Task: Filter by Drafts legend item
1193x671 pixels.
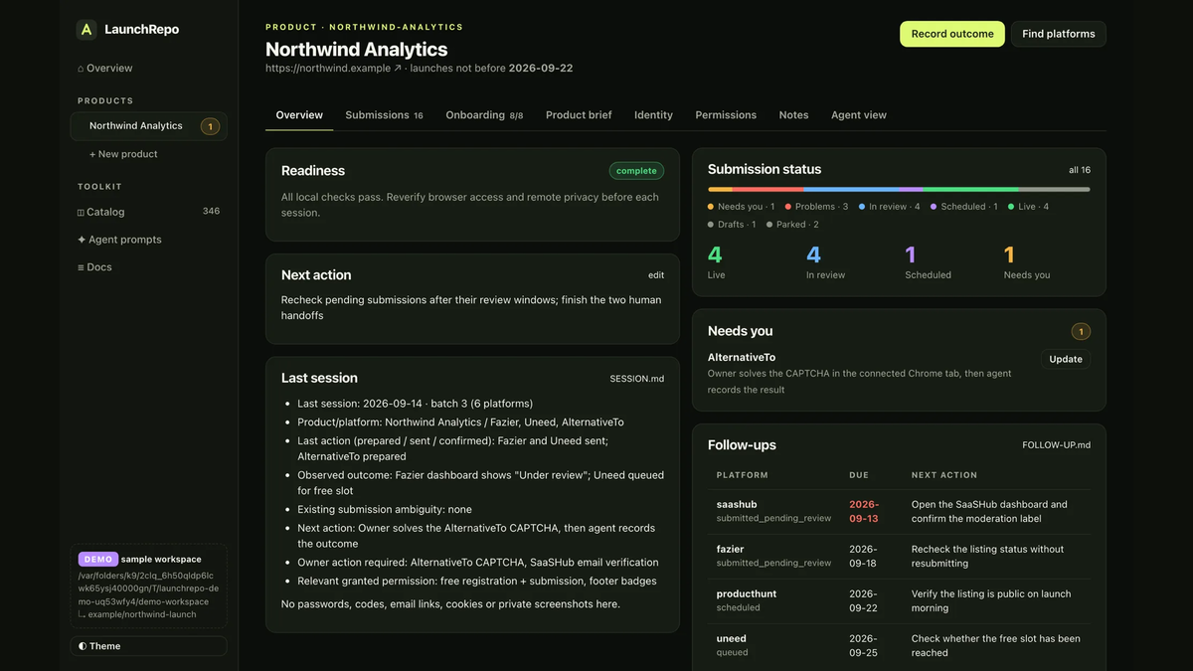Action: [732, 225]
